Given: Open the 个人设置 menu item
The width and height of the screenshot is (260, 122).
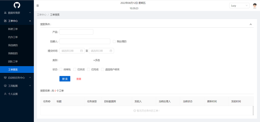Looking at the screenshot, I should pyautogui.click(x=17, y=94).
